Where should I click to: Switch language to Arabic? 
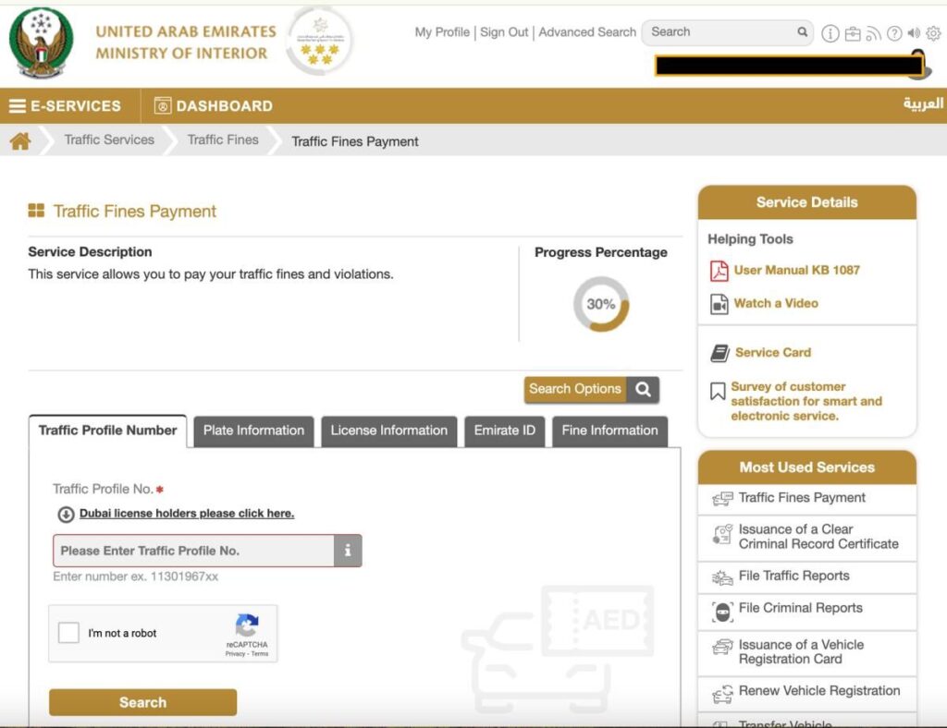[922, 104]
